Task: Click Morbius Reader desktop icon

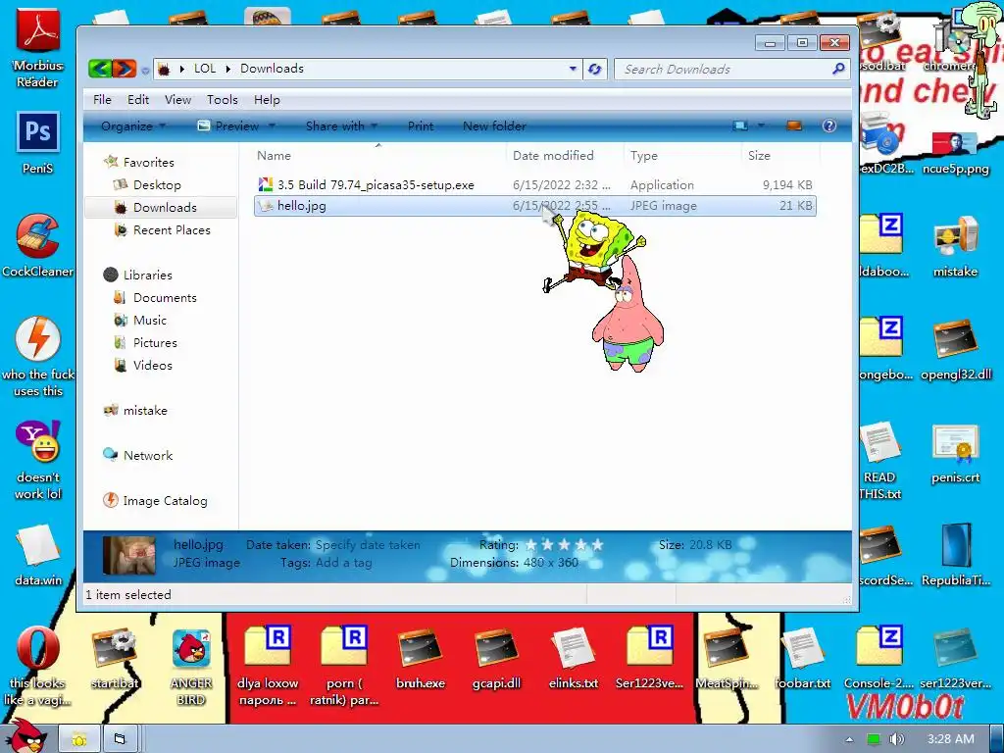Action: (38, 48)
